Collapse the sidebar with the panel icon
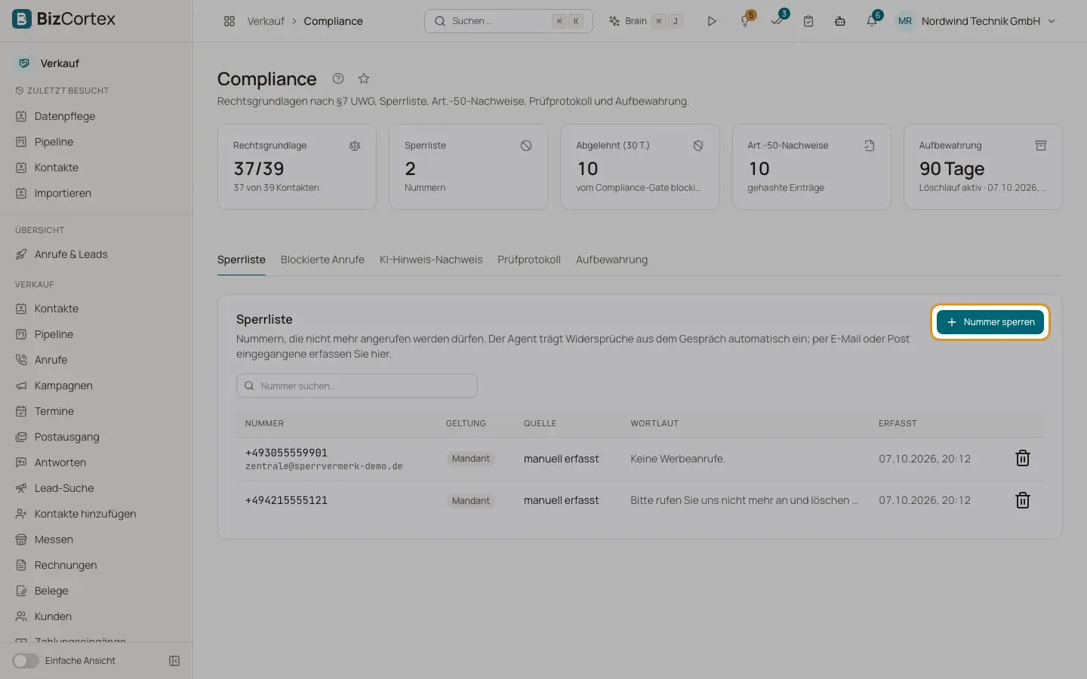 [x=174, y=661]
